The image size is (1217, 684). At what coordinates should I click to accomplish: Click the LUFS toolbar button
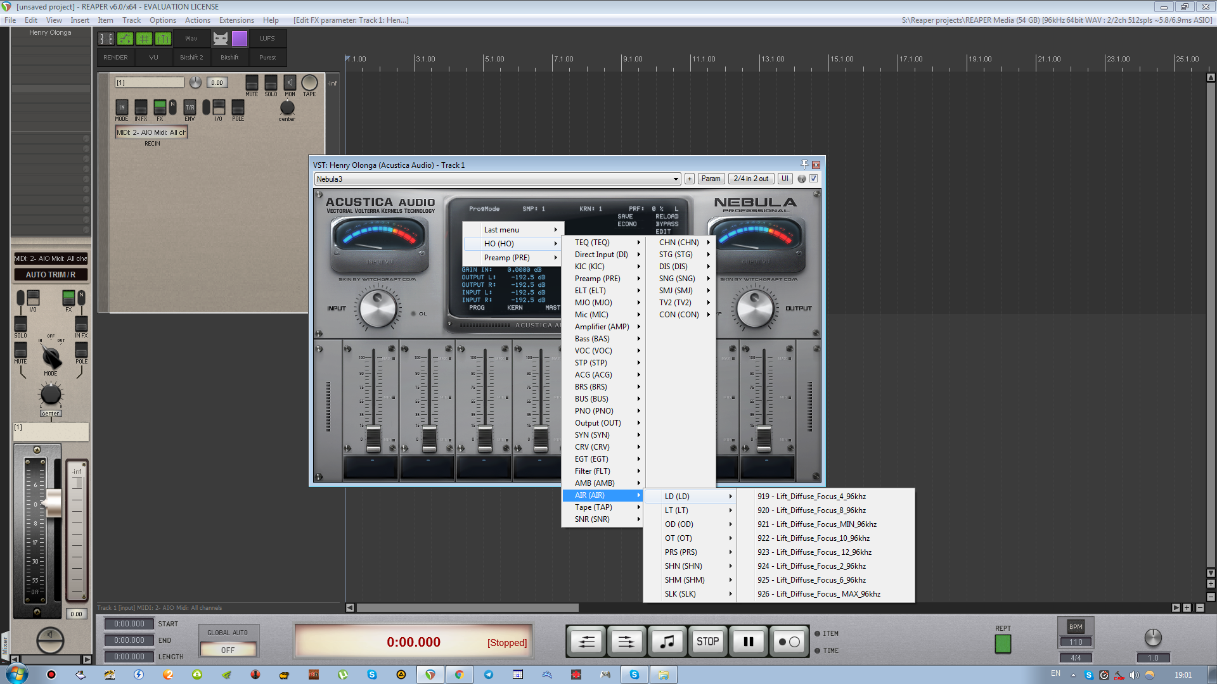coord(267,39)
